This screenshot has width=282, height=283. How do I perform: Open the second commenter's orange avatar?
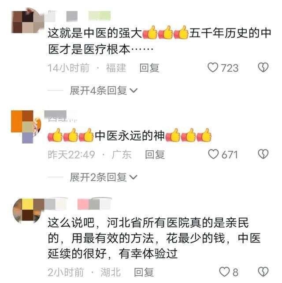(x=26, y=127)
